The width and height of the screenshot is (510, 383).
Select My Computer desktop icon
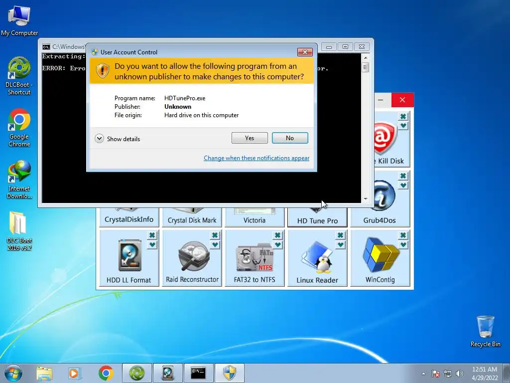(x=19, y=21)
